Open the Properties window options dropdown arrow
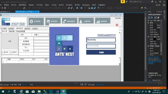Viewport: 168px width, 94px height. click(x=157, y=12)
